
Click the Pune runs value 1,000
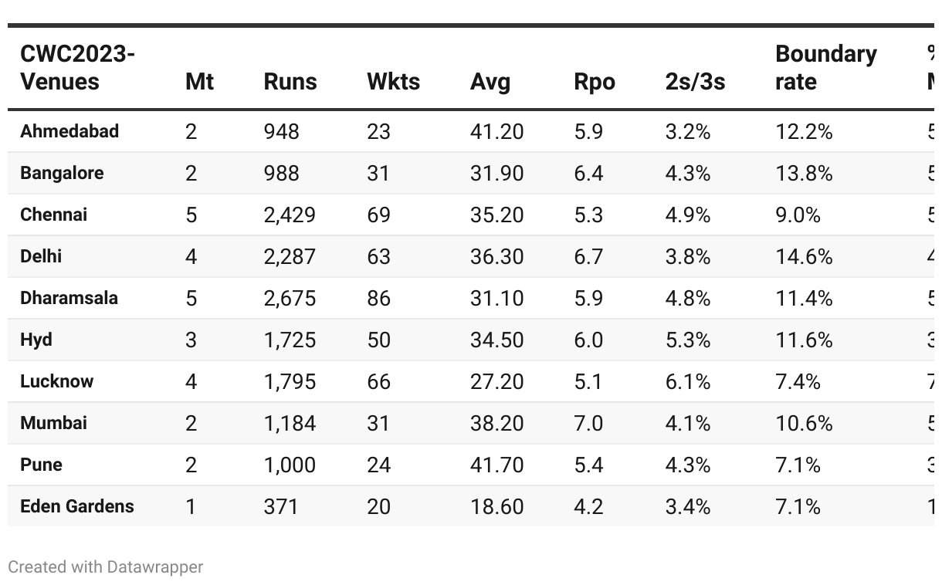pos(290,465)
